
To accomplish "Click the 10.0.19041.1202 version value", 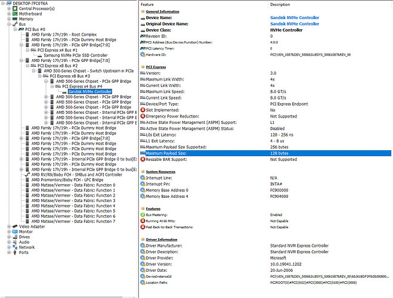I will tap(286, 264).
